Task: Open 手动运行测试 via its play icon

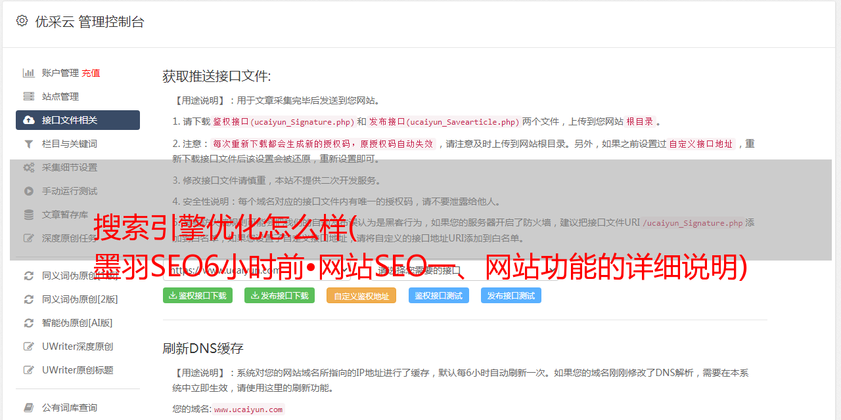Action: tap(29, 191)
